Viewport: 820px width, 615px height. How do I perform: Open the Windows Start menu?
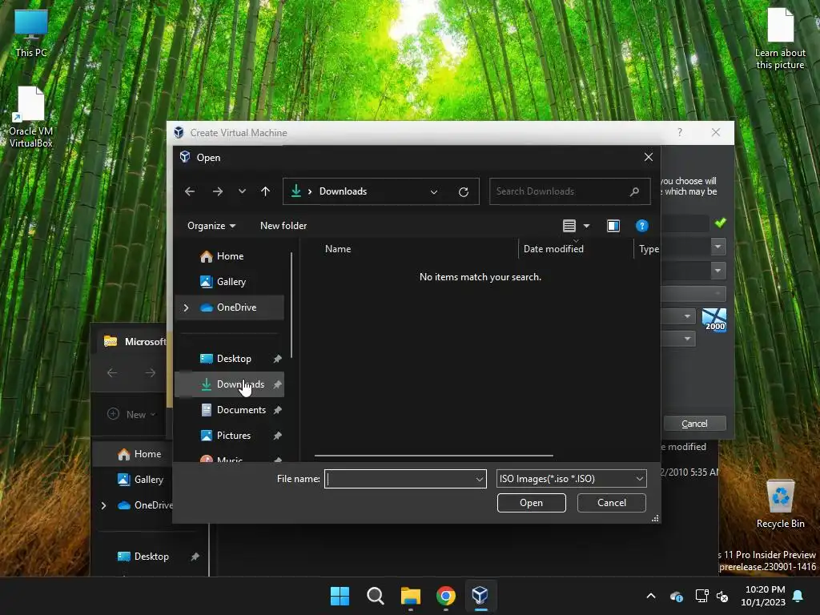pos(340,596)
